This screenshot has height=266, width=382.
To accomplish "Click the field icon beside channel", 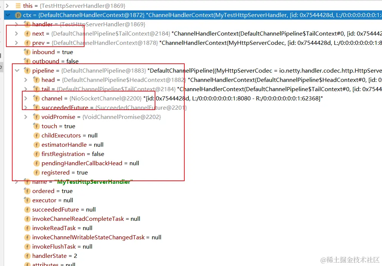I will click(36, 98).
